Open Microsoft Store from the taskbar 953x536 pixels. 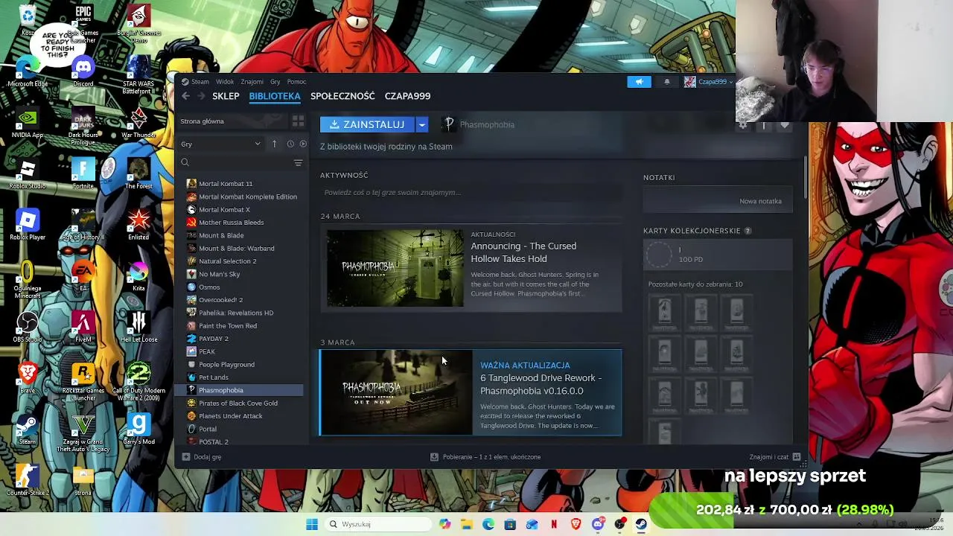(x=510, y=524)
